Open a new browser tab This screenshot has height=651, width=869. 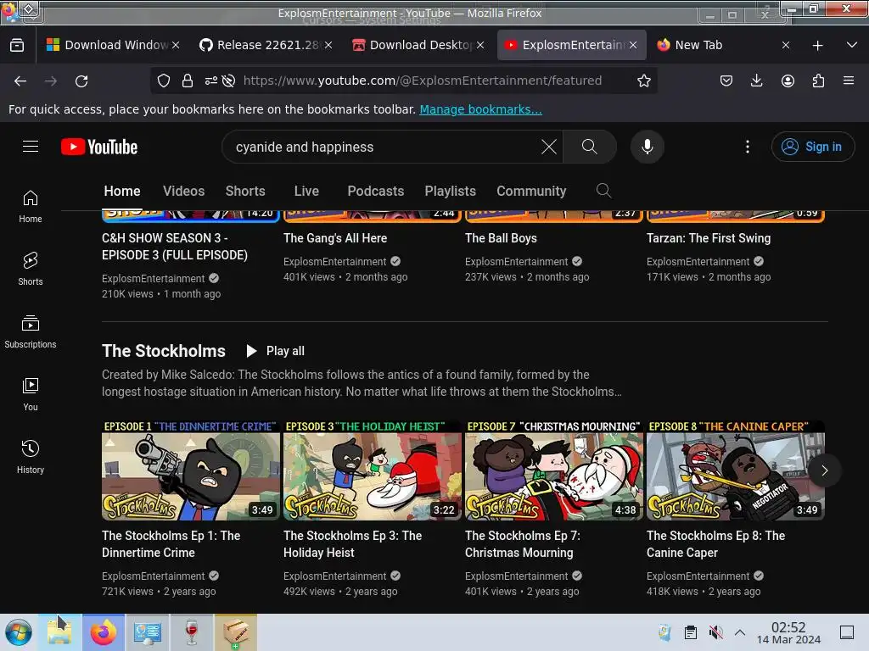coord(817,46)
